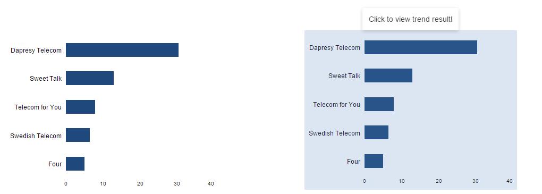Screen dimensions: 542x194
Task: Click the Telecom for You bar in left chart
Action: [81, 107]
